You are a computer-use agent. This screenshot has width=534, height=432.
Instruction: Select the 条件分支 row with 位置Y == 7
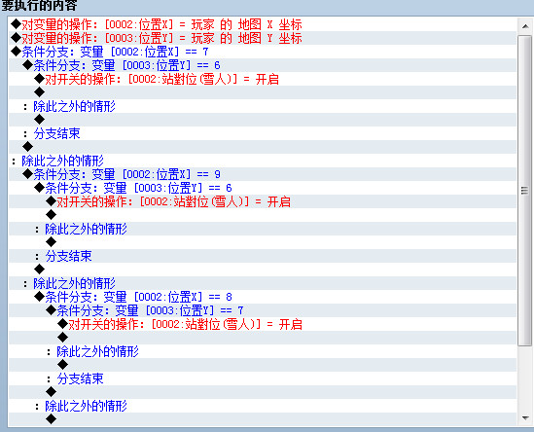pos(263,310)
